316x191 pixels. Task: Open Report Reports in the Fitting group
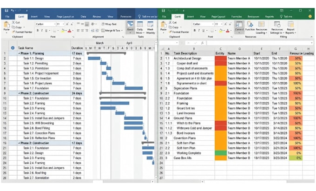(290, 27)
